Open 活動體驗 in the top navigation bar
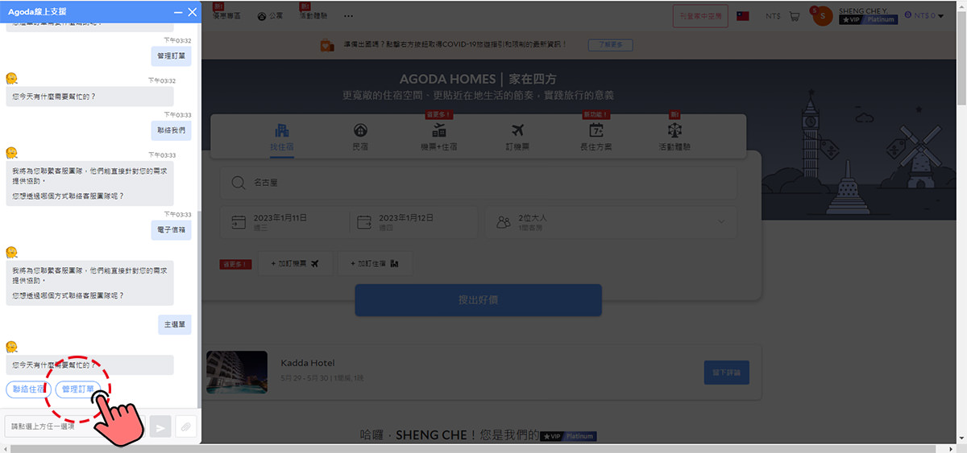The width and height of the screenshot is (967, 453). (312, 15)
